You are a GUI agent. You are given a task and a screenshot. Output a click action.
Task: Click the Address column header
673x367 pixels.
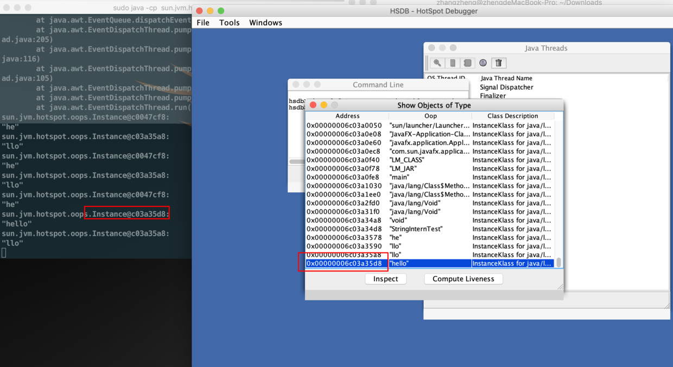pyautogui.click(x=347, y=116)
